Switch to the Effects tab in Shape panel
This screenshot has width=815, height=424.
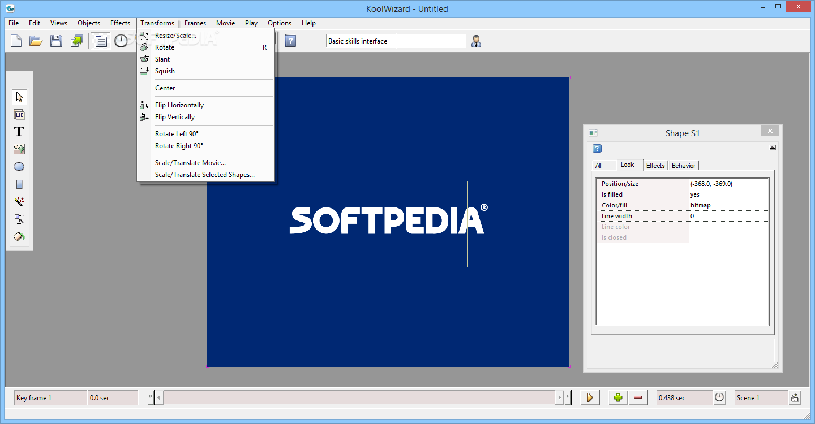click(x=655, y=166)
